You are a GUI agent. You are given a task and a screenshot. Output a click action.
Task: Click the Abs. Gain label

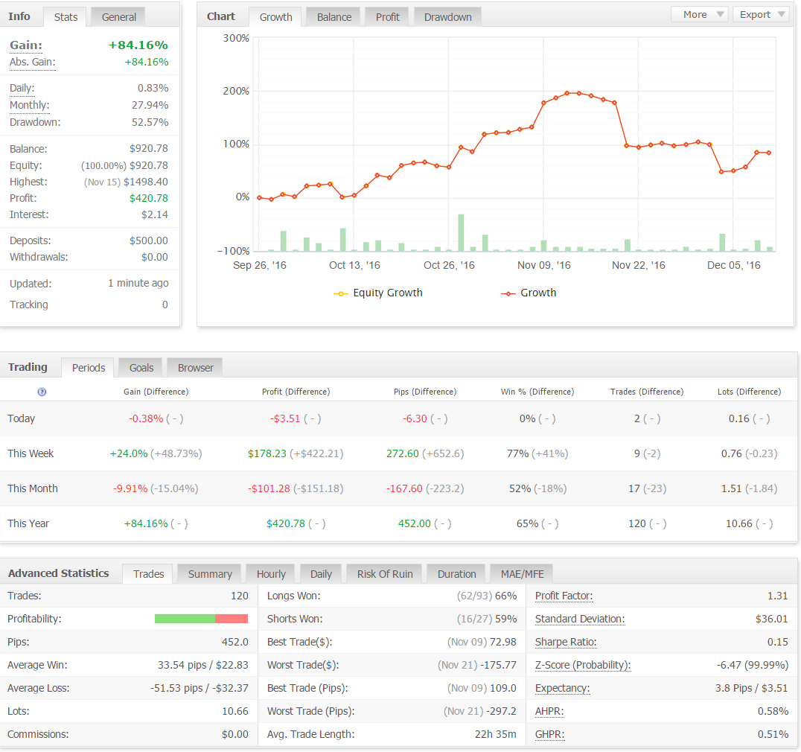pyautogui.click(x=32, y=63)
